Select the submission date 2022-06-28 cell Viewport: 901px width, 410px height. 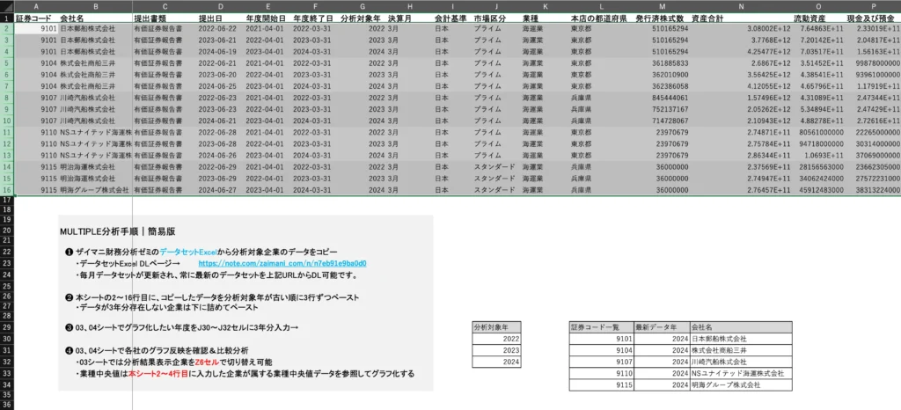point(220,132)
